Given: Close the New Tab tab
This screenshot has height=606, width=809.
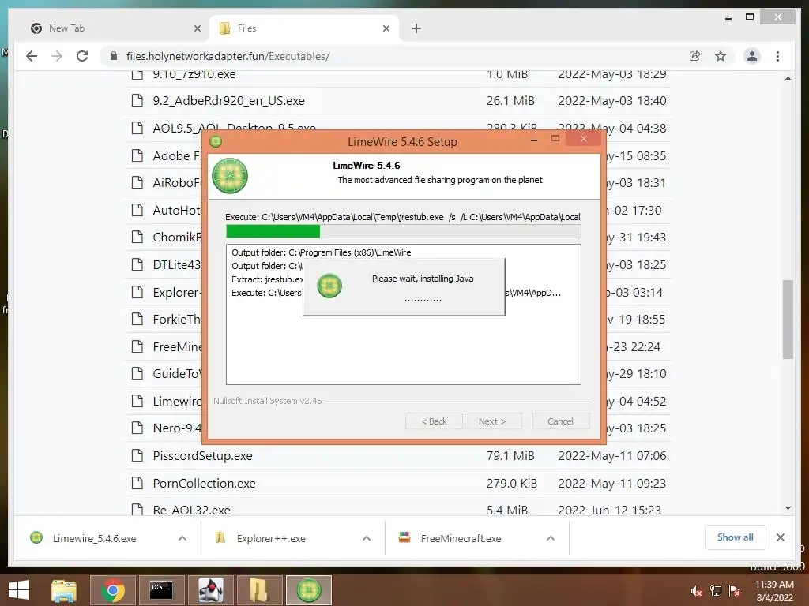Looking at the screenshot, I should [197, 28].
